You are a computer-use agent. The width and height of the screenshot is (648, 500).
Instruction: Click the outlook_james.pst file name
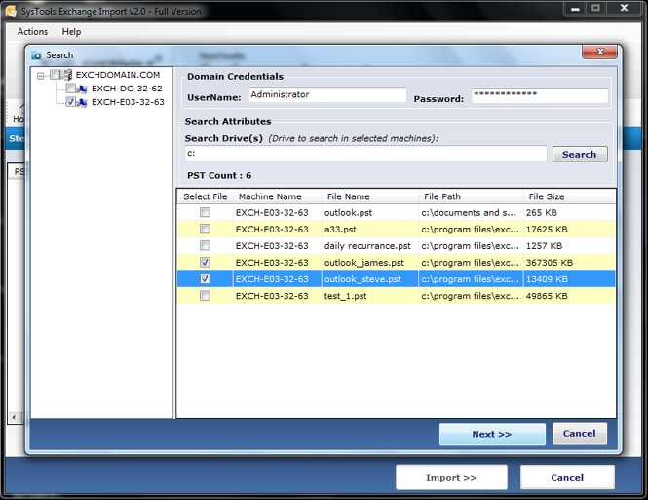[364, 263]
